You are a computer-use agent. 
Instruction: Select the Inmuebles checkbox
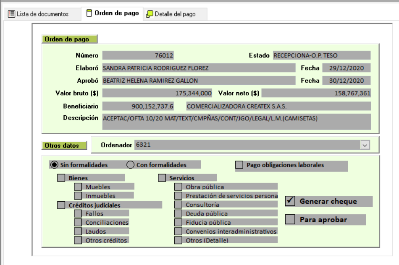pos(78,195)
